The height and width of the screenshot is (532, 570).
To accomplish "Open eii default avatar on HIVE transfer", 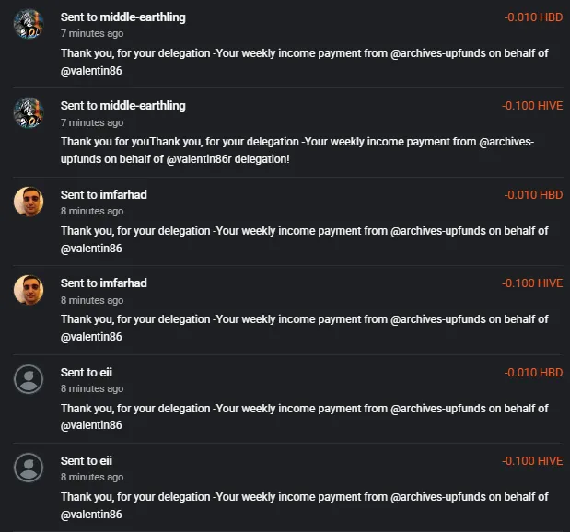I will pos(29,468).
